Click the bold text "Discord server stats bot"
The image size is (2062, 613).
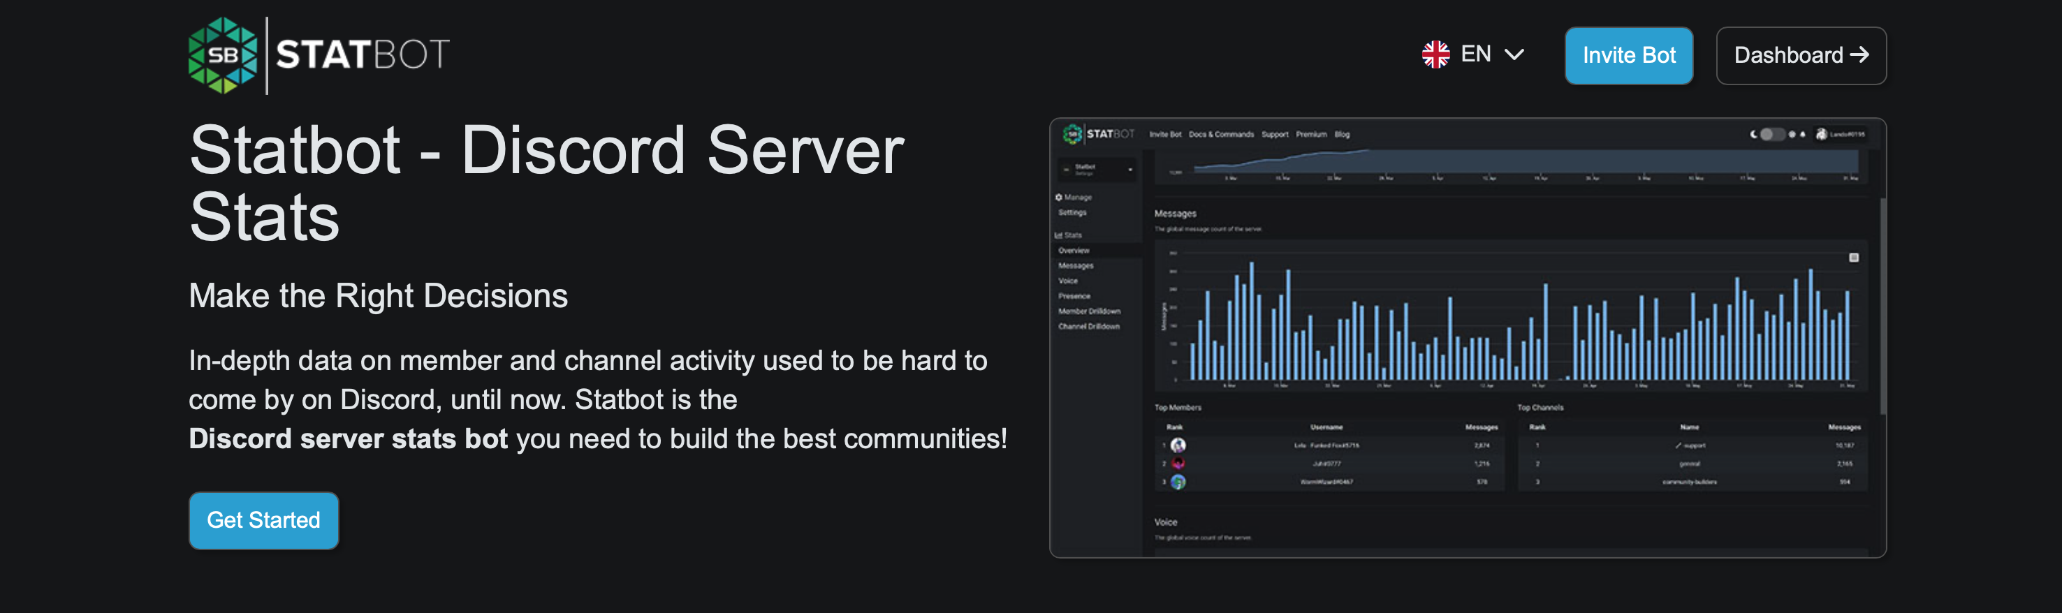tap(348, 438)
